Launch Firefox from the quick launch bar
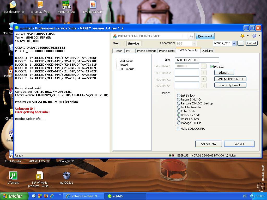This screenshot has height=200, width=267. coord(46,196)
